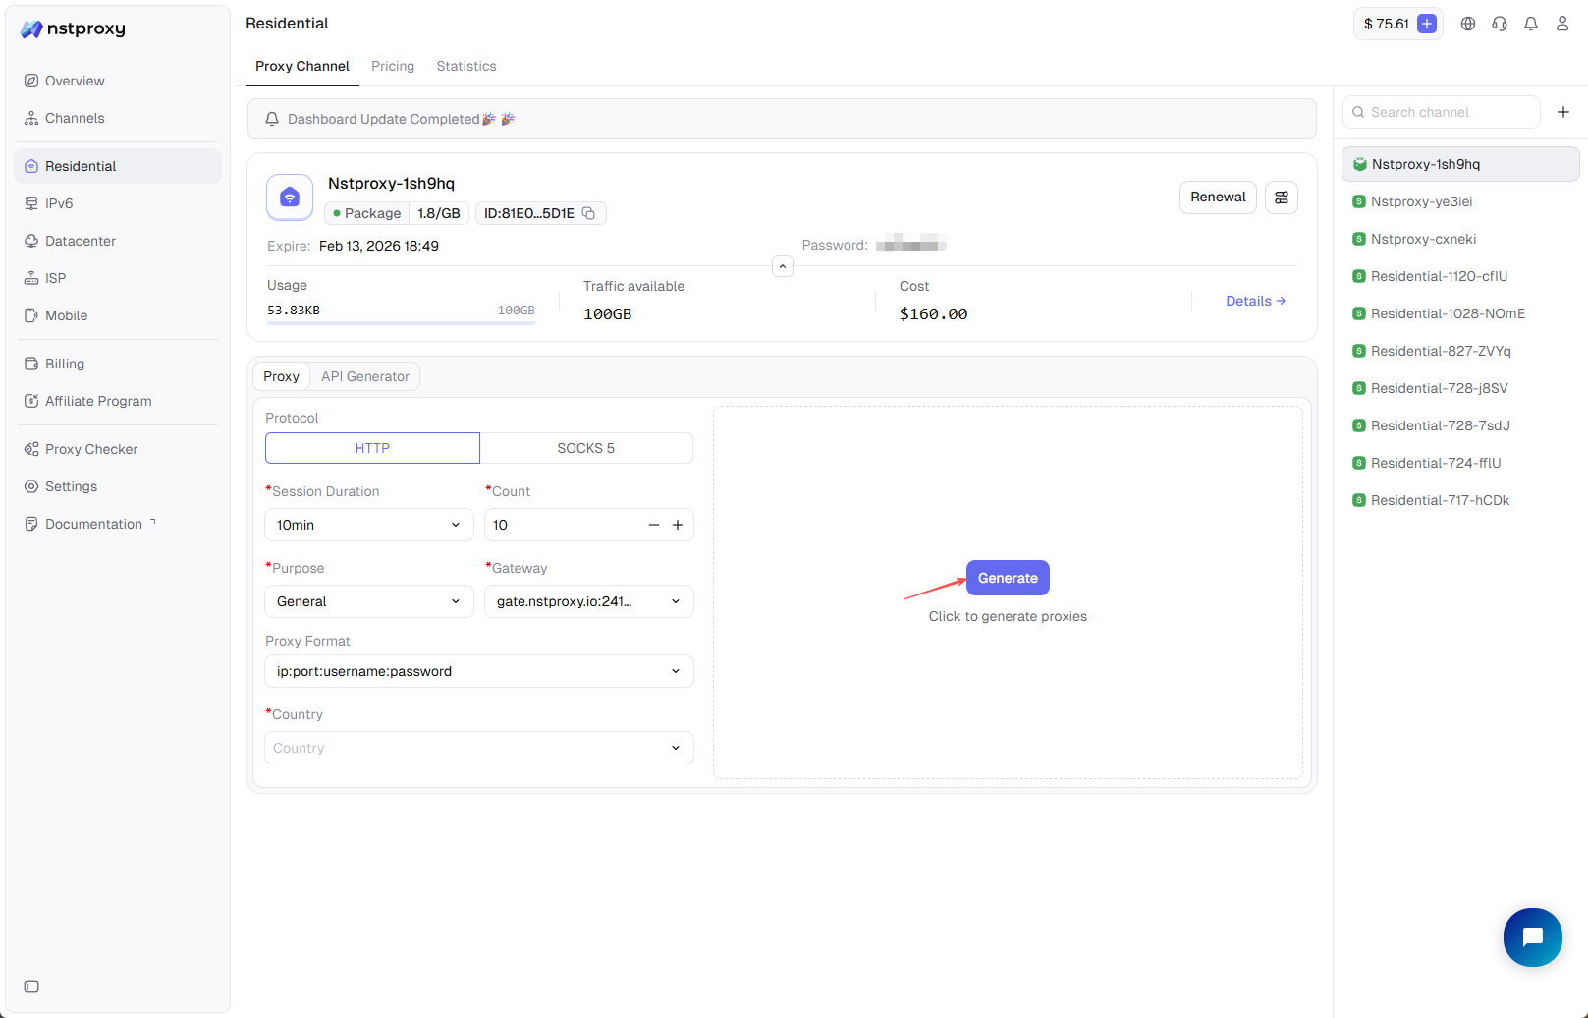Switch to the Pricing tab
This screenshot has height=1018, width=1588.
(393, 66)
